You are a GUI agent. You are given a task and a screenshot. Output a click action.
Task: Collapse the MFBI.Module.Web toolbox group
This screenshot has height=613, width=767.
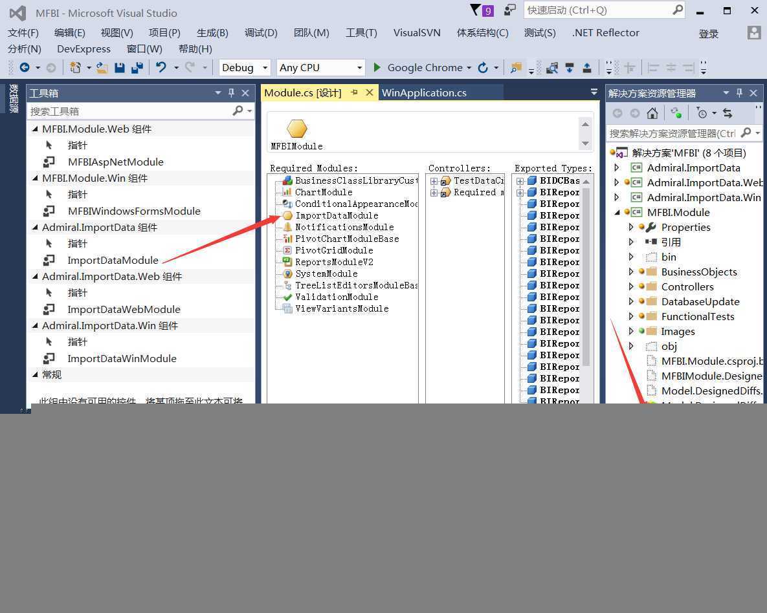click(35, 129)
